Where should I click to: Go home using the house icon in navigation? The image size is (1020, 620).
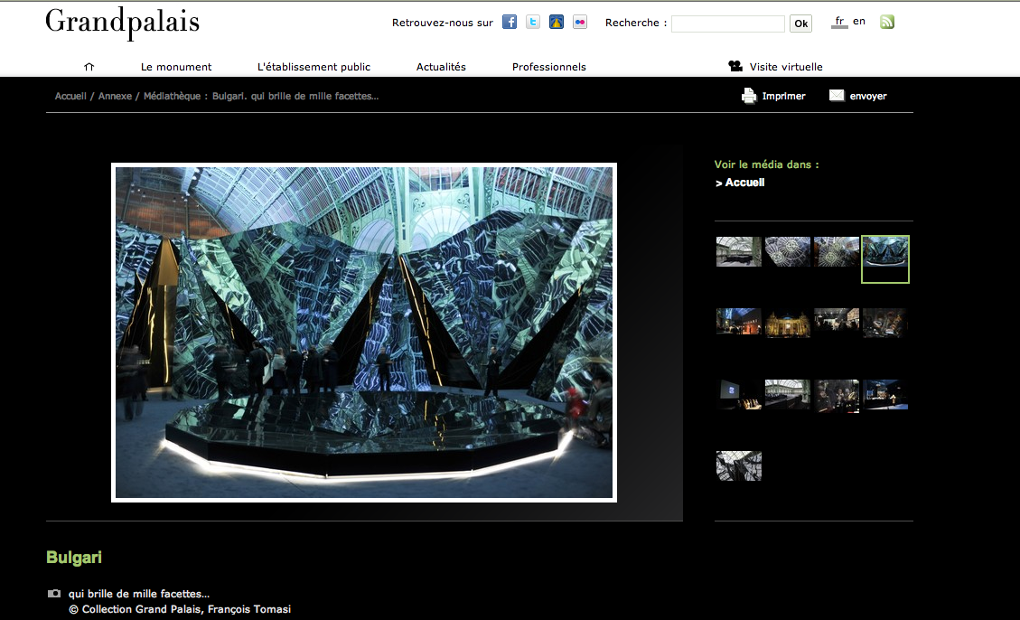[x=89, y=66]
